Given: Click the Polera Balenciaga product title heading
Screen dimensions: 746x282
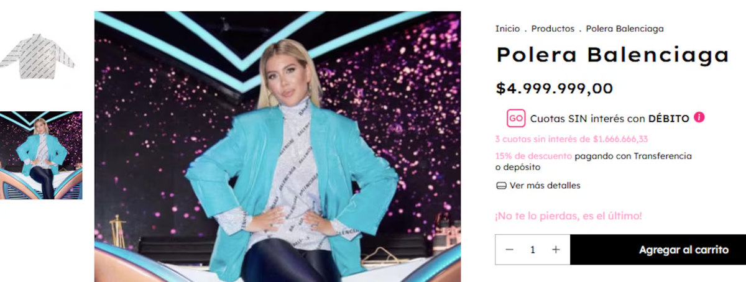Looking at the screenshot, I should coord(612,55).
